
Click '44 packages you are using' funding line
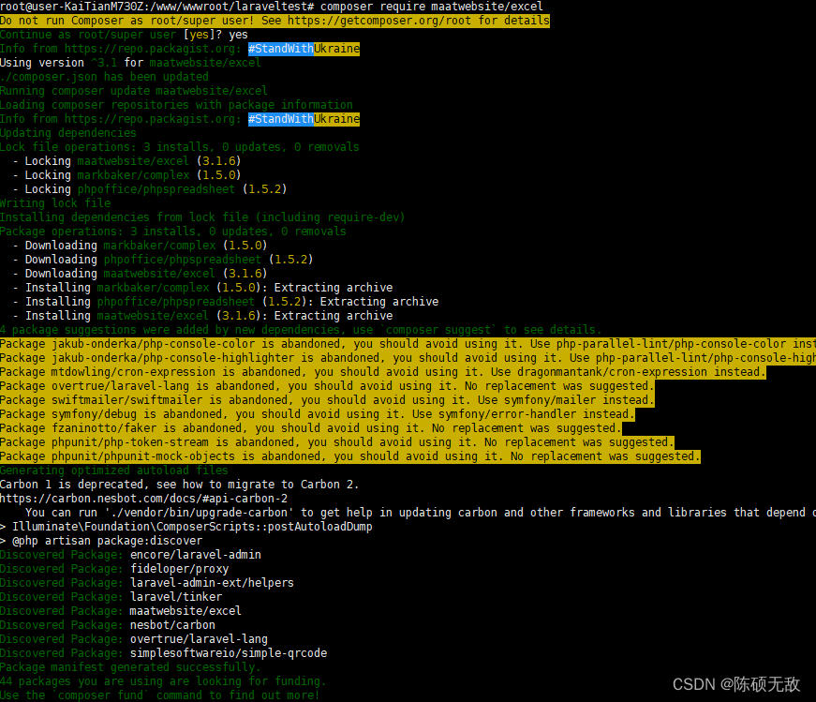[163, 681]
